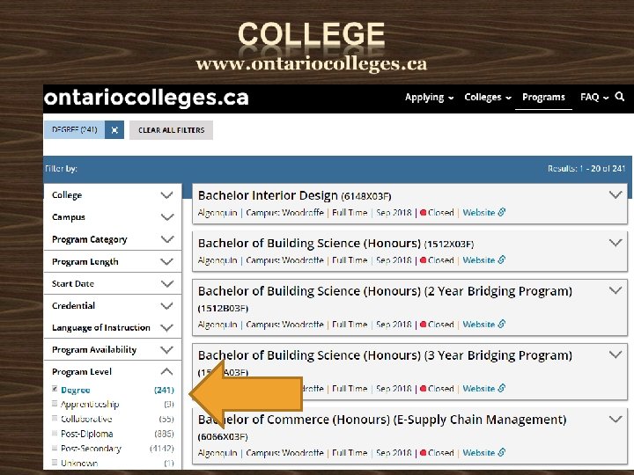Expand Bachelor of Building Science (1512X03F) chevron

(616, 243)
